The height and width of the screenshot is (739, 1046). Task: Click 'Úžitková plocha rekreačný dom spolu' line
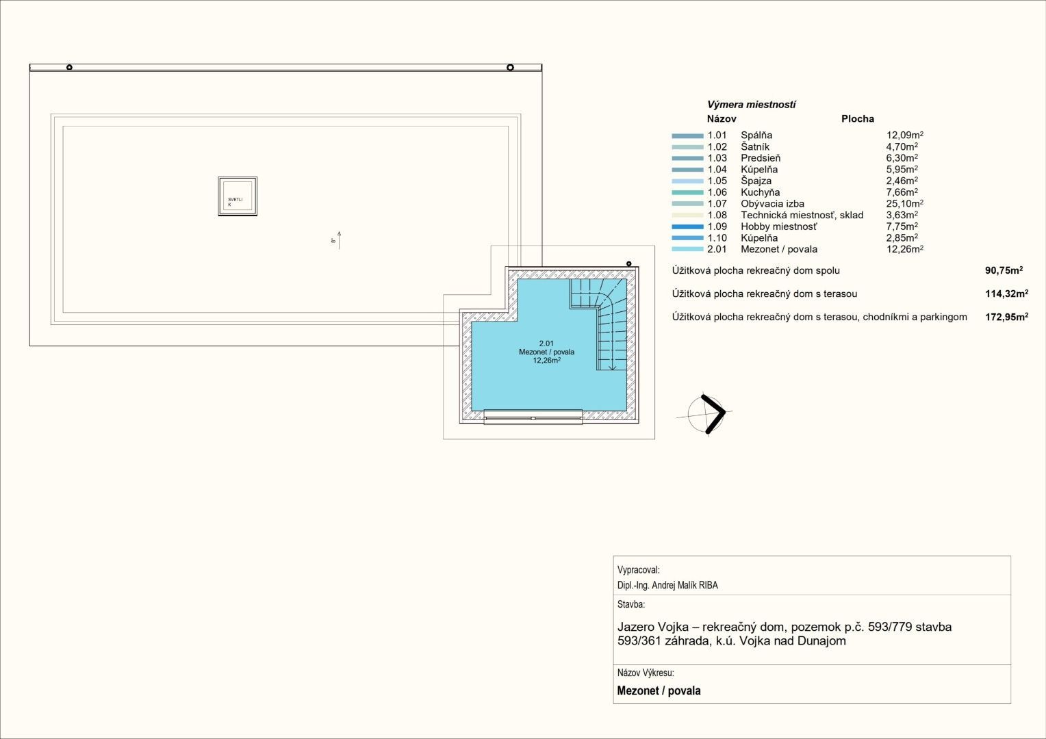pos(756,270)
